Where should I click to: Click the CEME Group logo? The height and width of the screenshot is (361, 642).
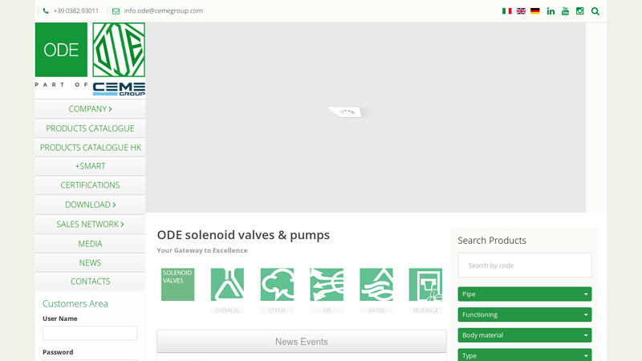[x=119, y=89]
